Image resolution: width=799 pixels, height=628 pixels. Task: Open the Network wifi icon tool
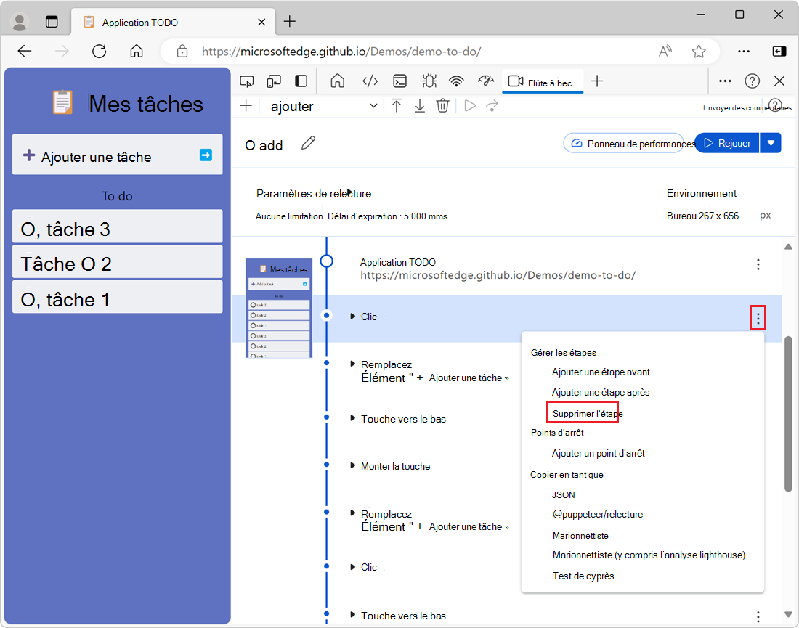(x=456, y=81)
